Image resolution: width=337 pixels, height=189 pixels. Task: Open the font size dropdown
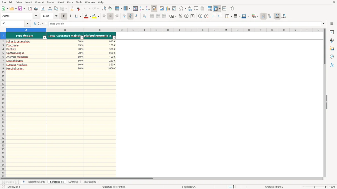(x=56, y=16)
